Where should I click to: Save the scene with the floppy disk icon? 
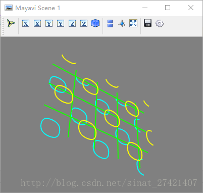pyautogui.click(x=148, y=23)
